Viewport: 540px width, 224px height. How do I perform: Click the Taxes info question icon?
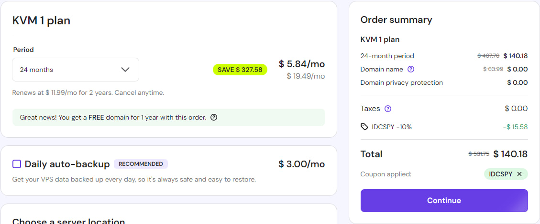click(x=388, y=109)
